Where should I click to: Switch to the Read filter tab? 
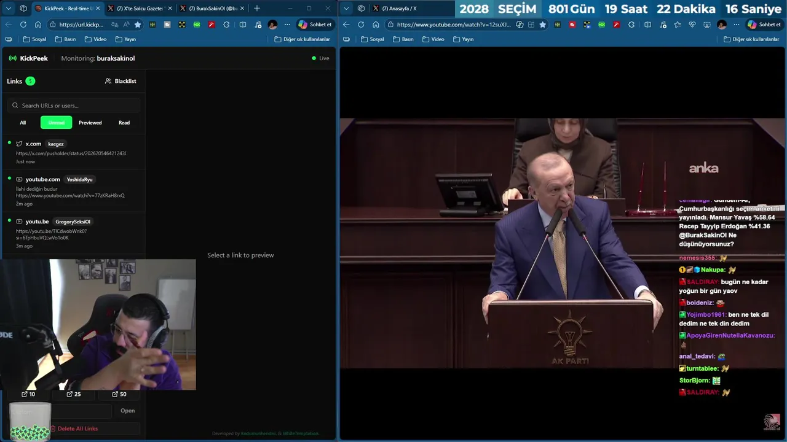[x=124, y=123]
